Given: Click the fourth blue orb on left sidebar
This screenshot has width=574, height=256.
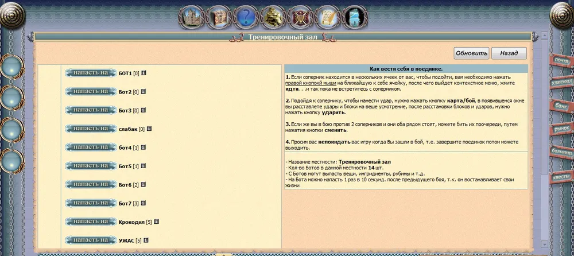Looking at the screenshot, I should point(11,161).
